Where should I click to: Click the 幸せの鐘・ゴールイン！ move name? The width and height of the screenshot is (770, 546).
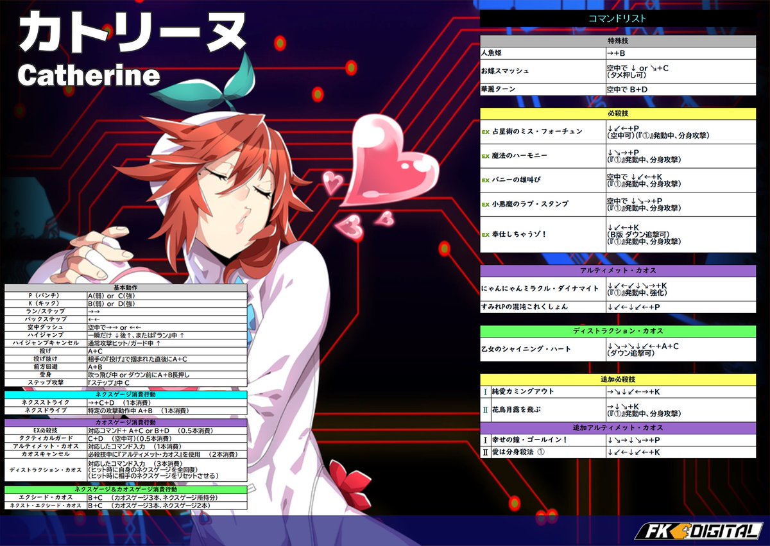pyautogui.click(x=529, y=440)
